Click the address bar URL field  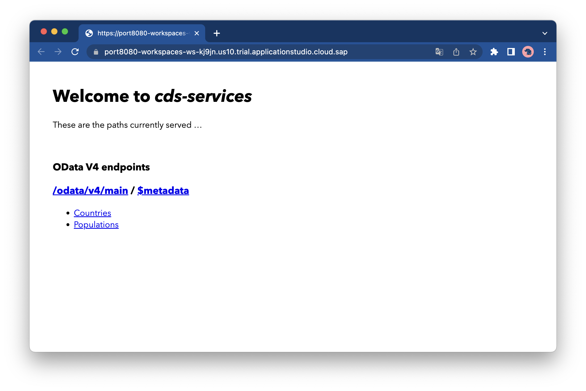pyautogui.click(x=226, y=52)
